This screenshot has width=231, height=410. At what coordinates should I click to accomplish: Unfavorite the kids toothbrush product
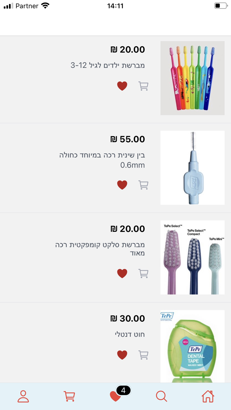pyautogui.click(x=122, y=86)
